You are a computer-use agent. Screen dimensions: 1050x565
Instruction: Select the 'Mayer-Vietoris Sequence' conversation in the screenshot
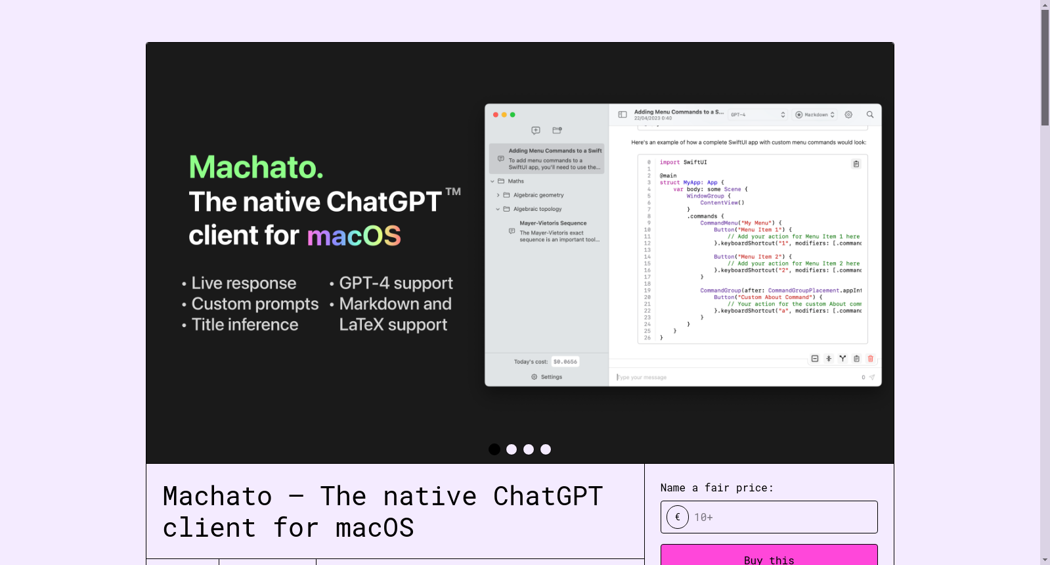[554, 231]
